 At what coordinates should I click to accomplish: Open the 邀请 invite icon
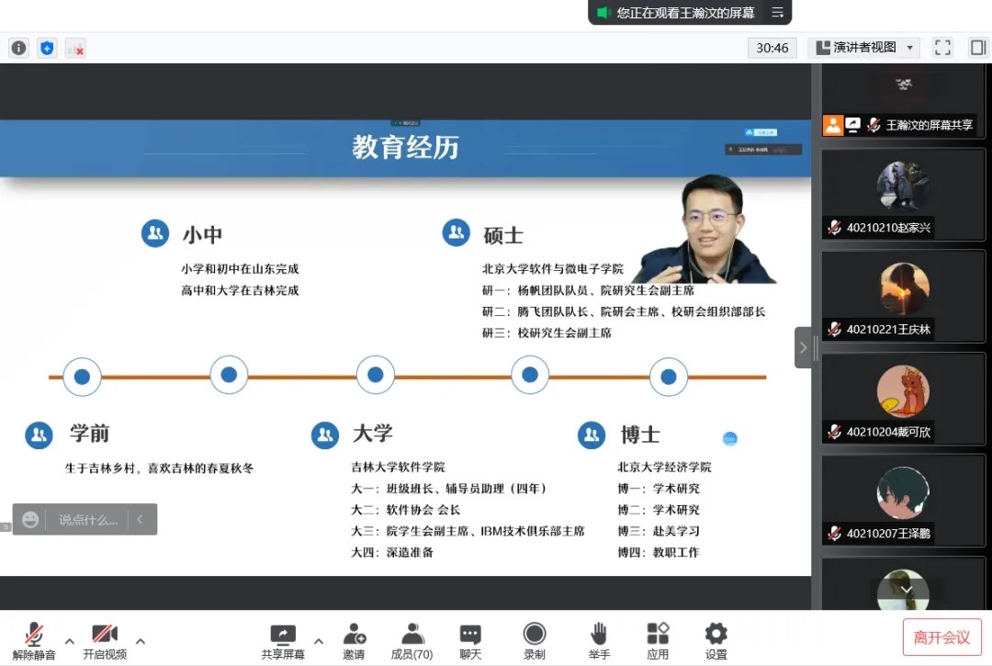(354, 640)
